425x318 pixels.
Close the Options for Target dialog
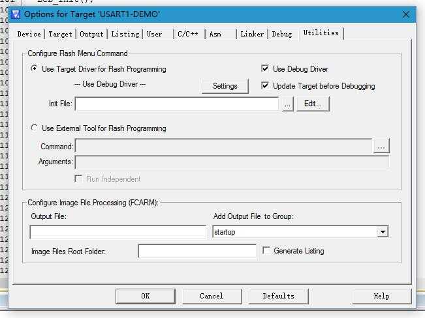[406, 14]
